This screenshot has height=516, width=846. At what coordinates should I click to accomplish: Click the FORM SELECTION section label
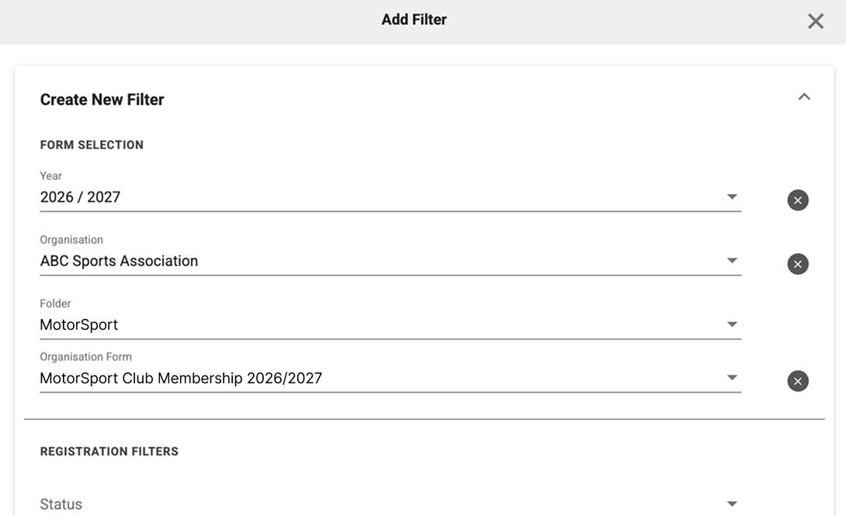[92, 145]
